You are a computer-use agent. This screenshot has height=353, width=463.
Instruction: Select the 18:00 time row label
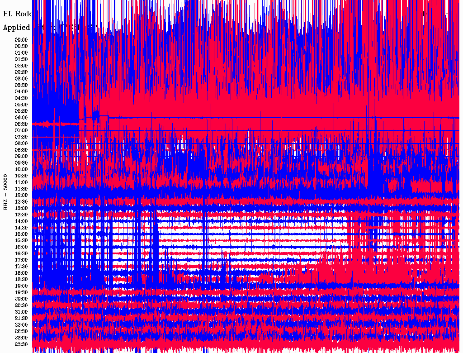click(21, 273)
